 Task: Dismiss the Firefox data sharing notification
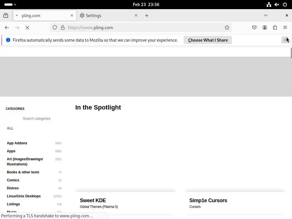point(285,40)
